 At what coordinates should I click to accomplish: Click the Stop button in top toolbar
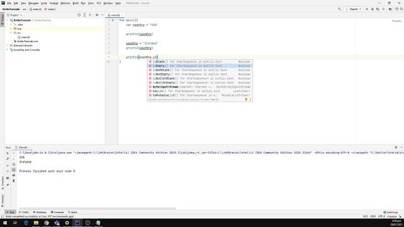coord(383,9)
